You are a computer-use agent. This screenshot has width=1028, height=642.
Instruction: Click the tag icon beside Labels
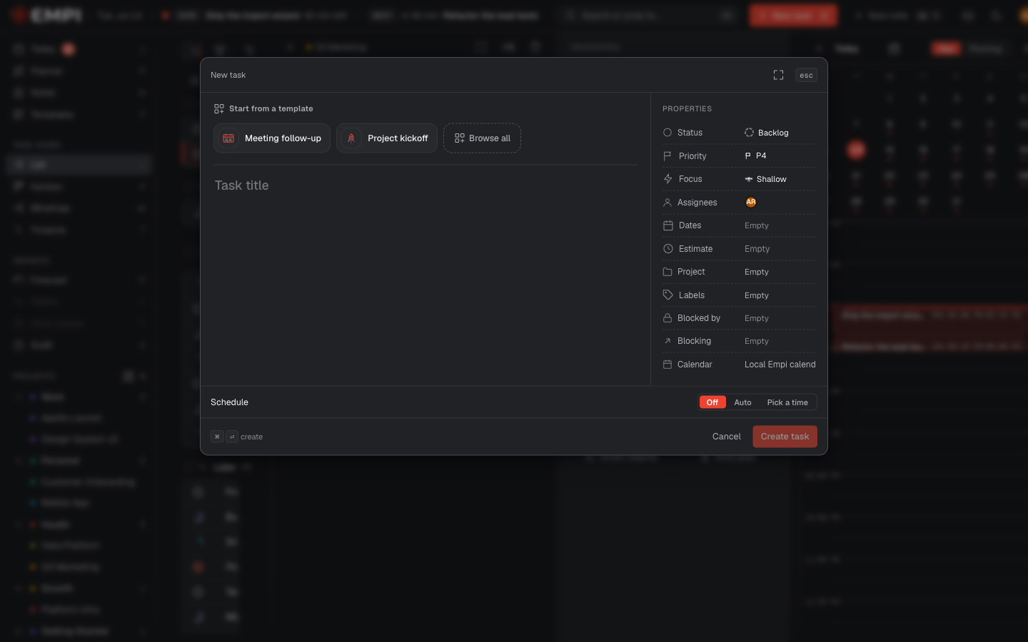pyautogui.click(x=667, y=295)
